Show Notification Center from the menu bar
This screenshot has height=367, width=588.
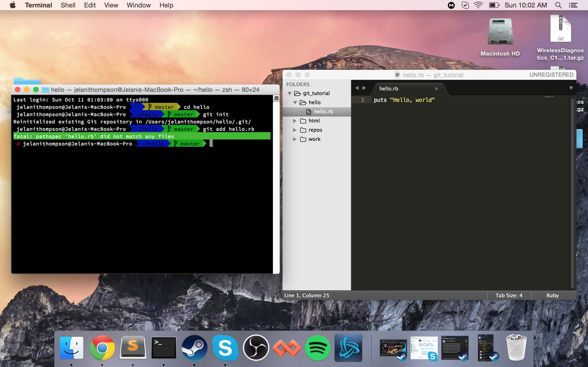[x=573, y=5]
